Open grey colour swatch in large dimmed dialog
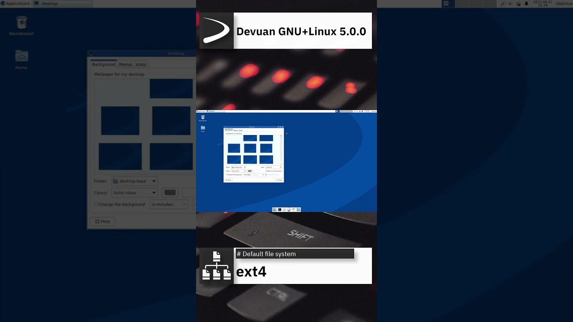This screenshot has width=573, height=322. [x=170, y=193]
